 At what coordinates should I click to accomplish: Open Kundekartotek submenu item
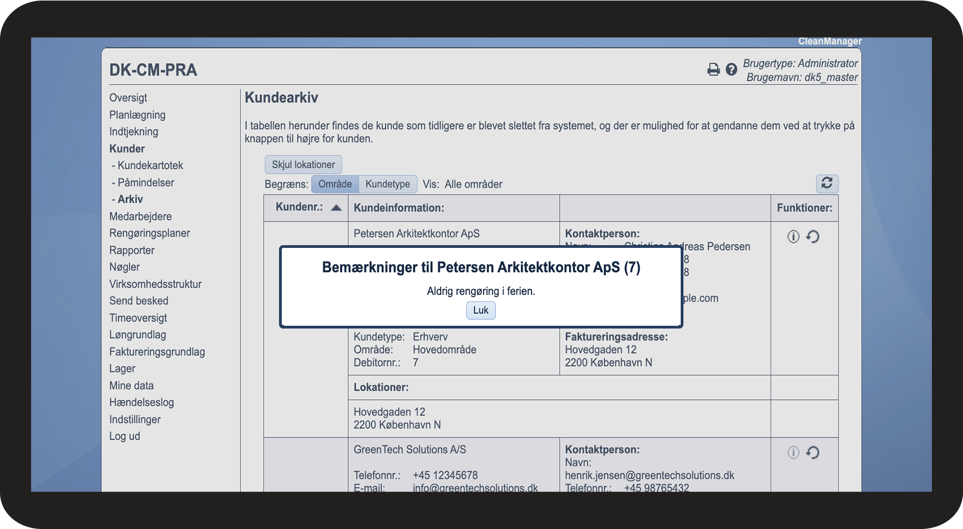pyautogui.click(x=150, y=166)
